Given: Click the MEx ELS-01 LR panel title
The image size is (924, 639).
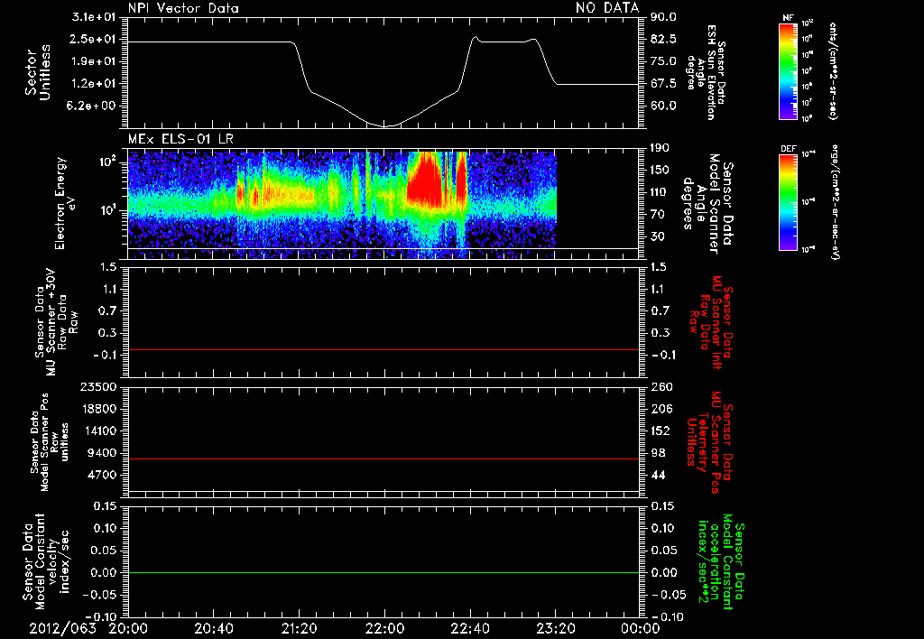Looking at the screenshot, I should (x=180, y=140).
